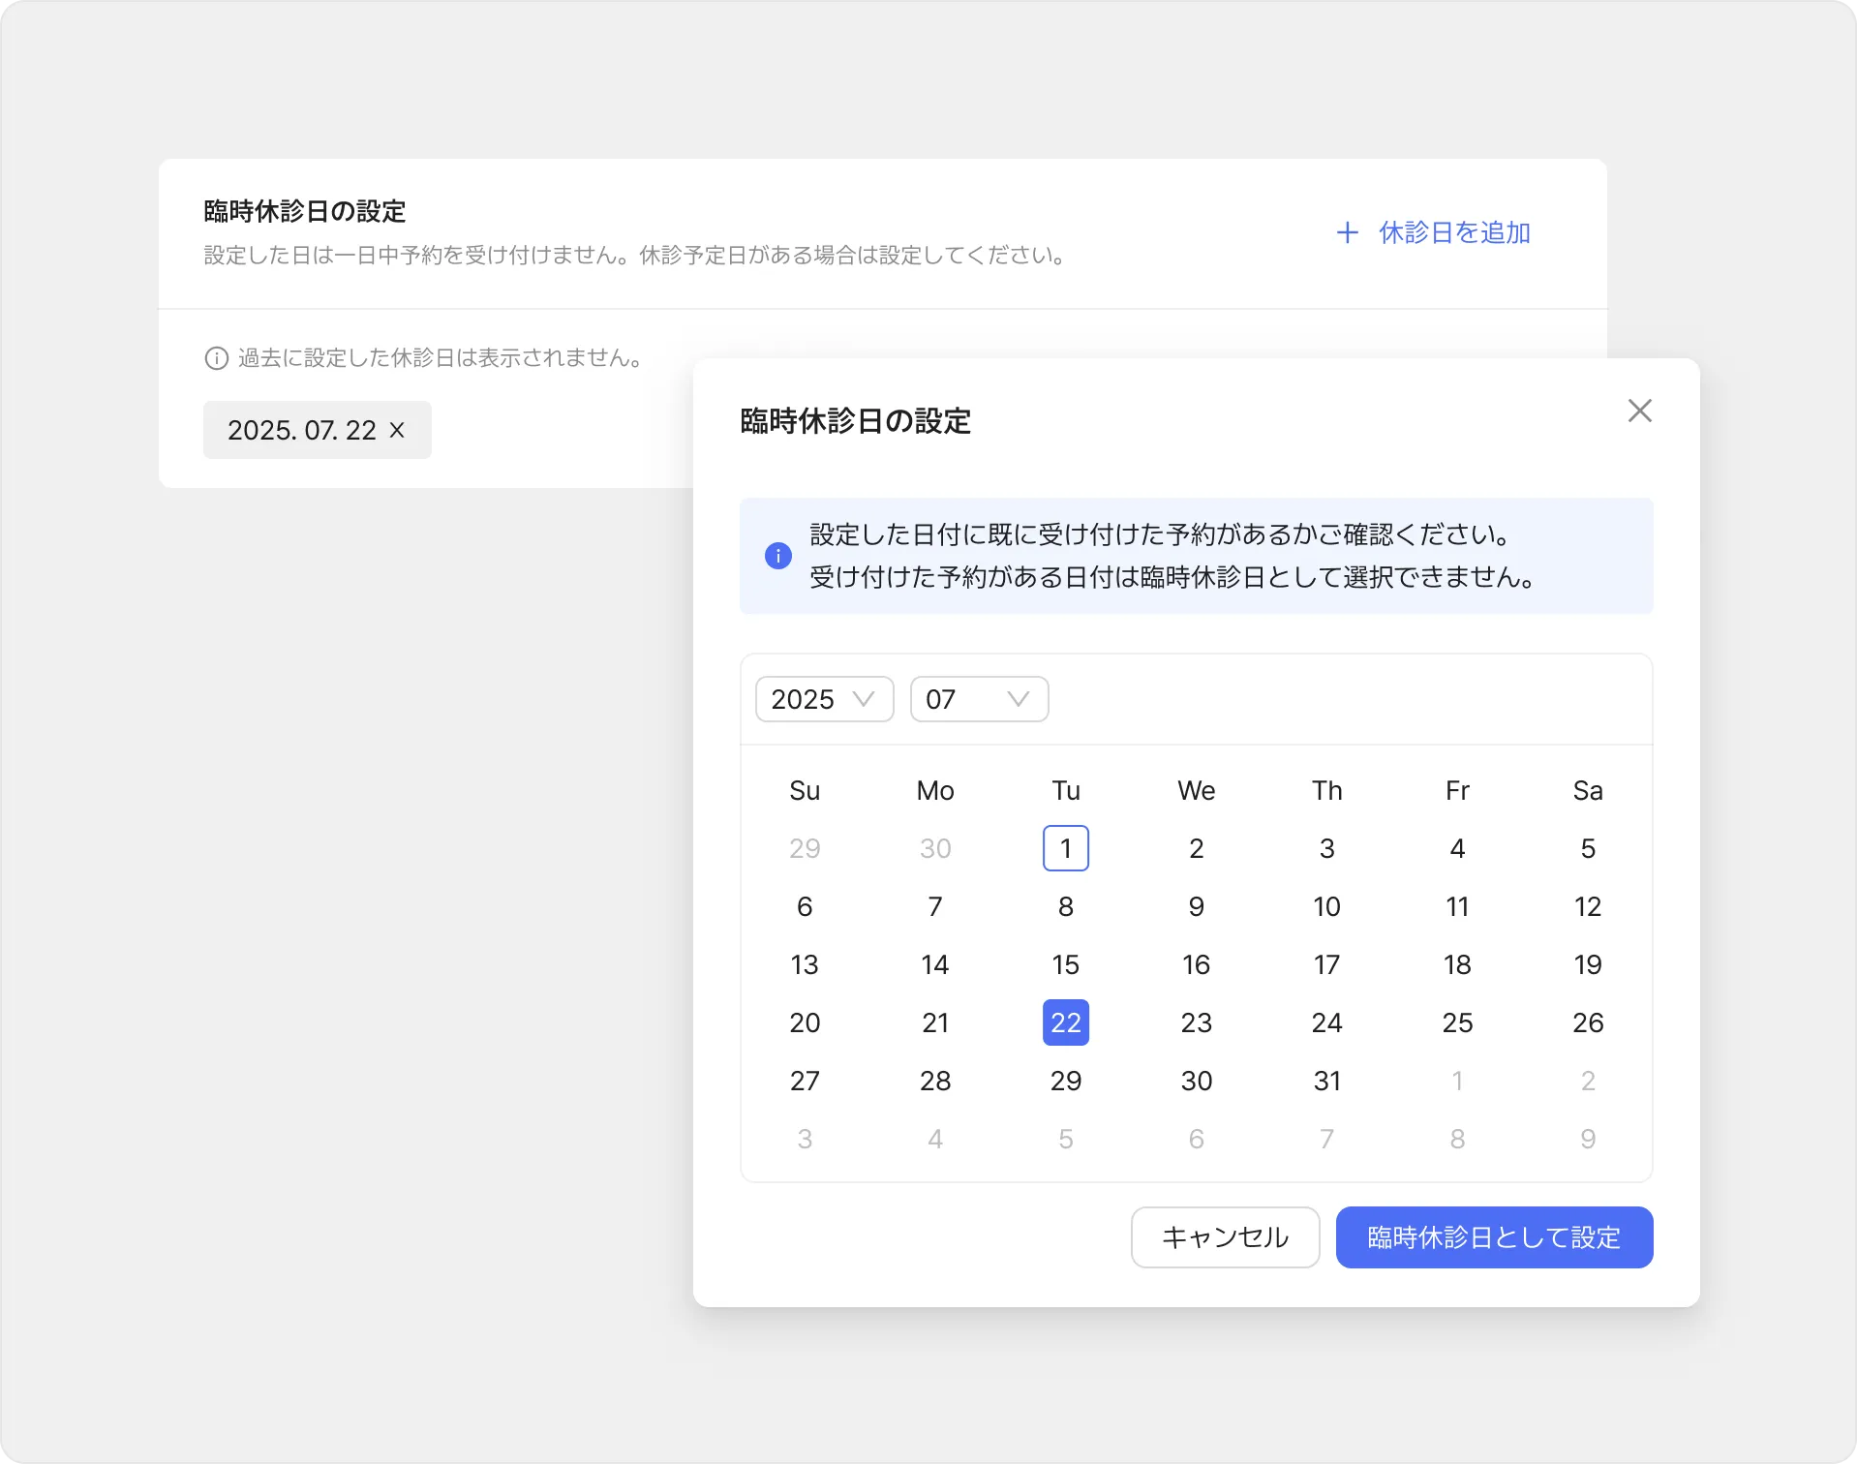Select the highlighted date 22
This screenshot has height=1464, width=1857.
click(x=1066, y=1022)
